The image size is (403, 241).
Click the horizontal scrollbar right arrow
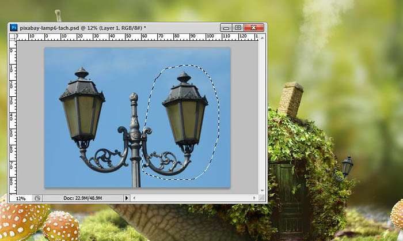pyautogui.click(x=255, y=198)
